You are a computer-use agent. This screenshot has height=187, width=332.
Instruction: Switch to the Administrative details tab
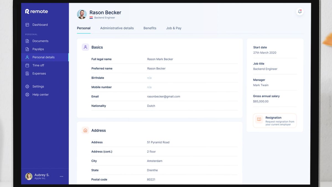coord(117,28)
